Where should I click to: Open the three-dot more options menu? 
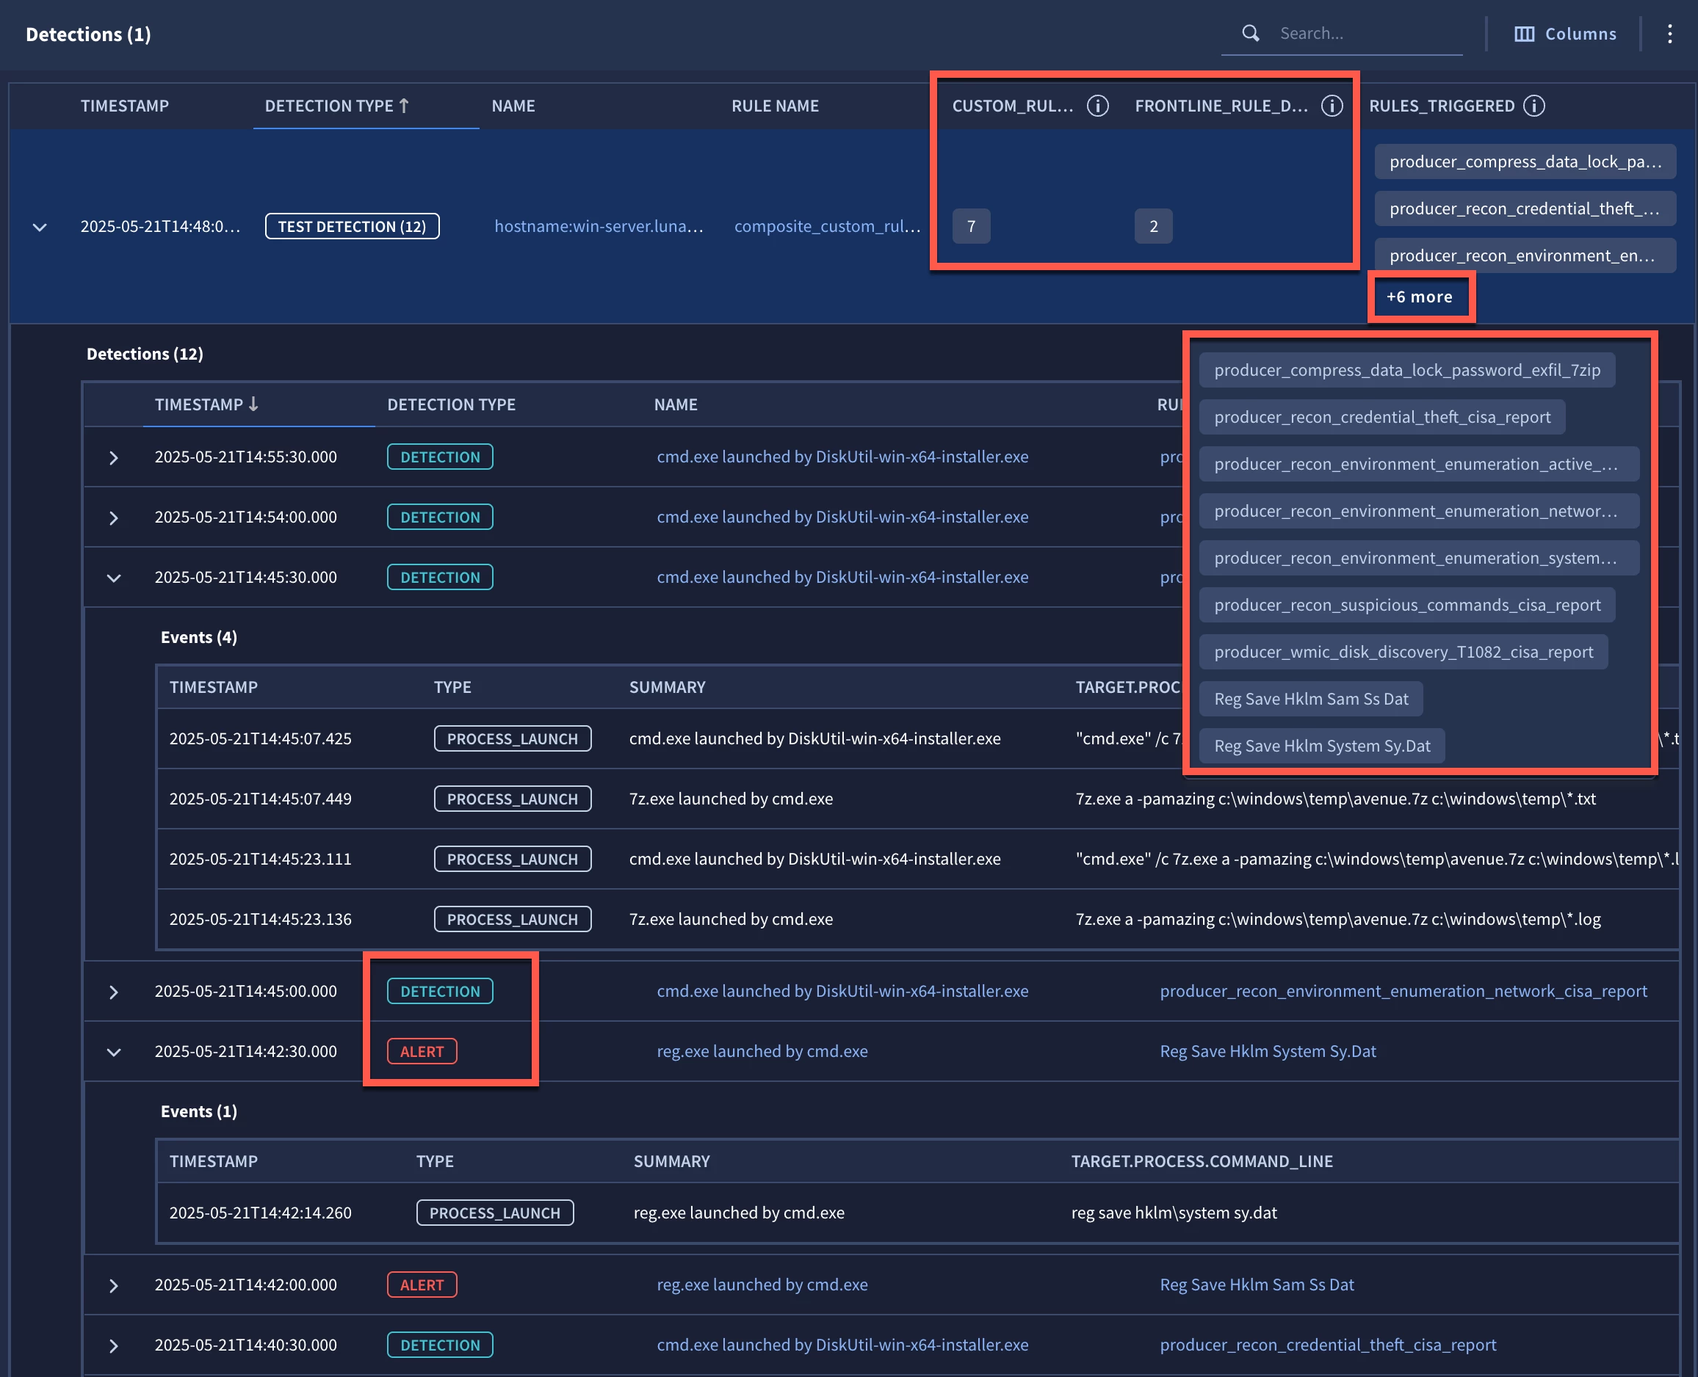(x=1669, y=34)
